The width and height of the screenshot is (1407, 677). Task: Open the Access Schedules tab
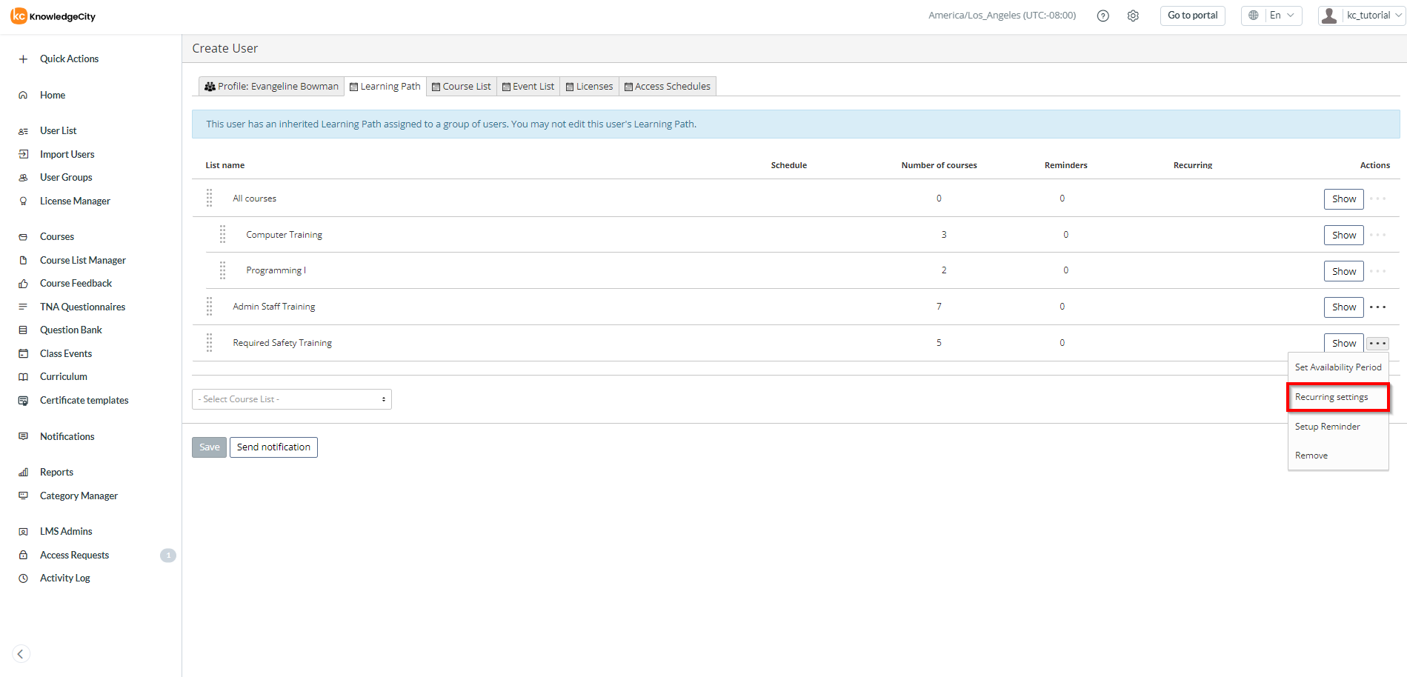click(668, 87)
